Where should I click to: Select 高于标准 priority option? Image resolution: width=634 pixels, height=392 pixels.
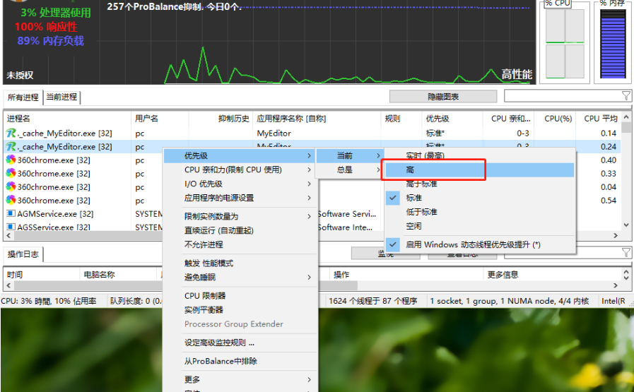(479, 184)
